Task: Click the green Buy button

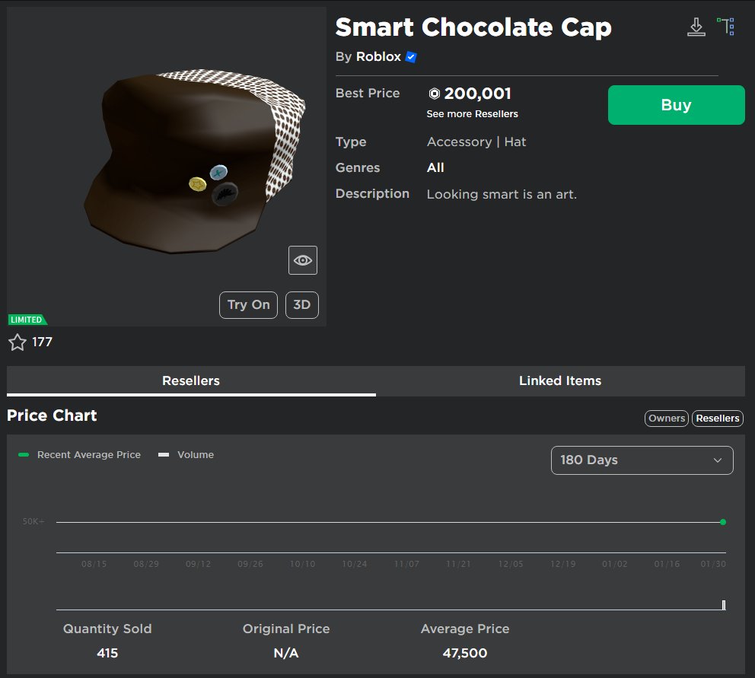Action: pyautogui.click(x=676, y=104)
